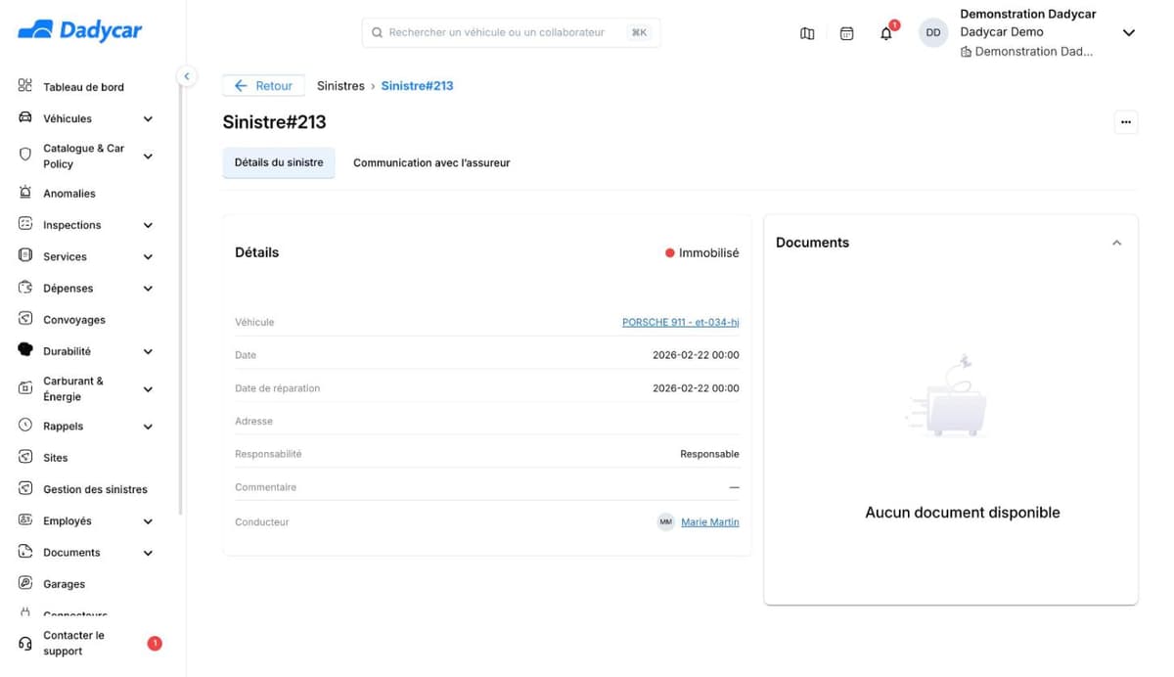Open Garages menu item
Screen dimensions: 1174x677
click(x=64, y=584)
